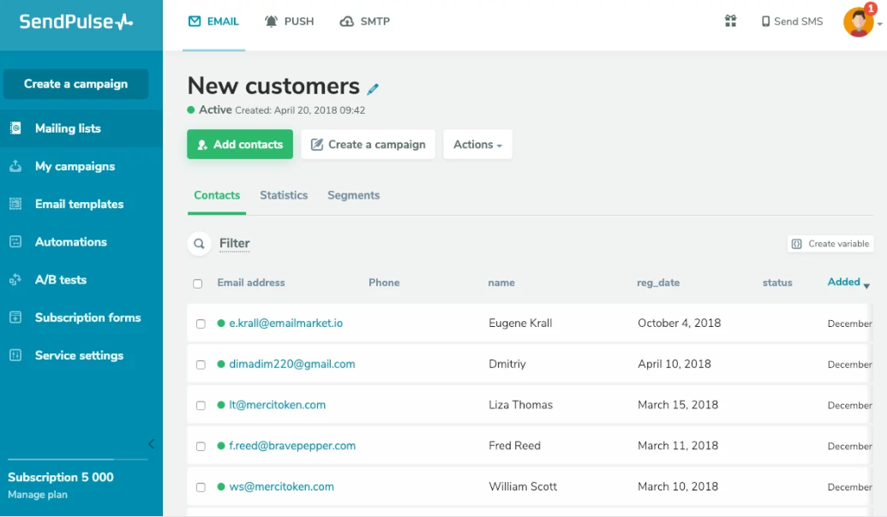887x517 pixels.
Task: Sort by the Added column arrow
Action: point(866,285)
